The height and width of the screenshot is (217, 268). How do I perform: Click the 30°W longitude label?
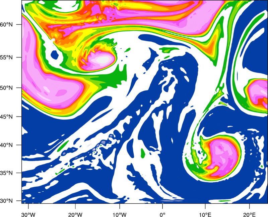coord(28,215)
